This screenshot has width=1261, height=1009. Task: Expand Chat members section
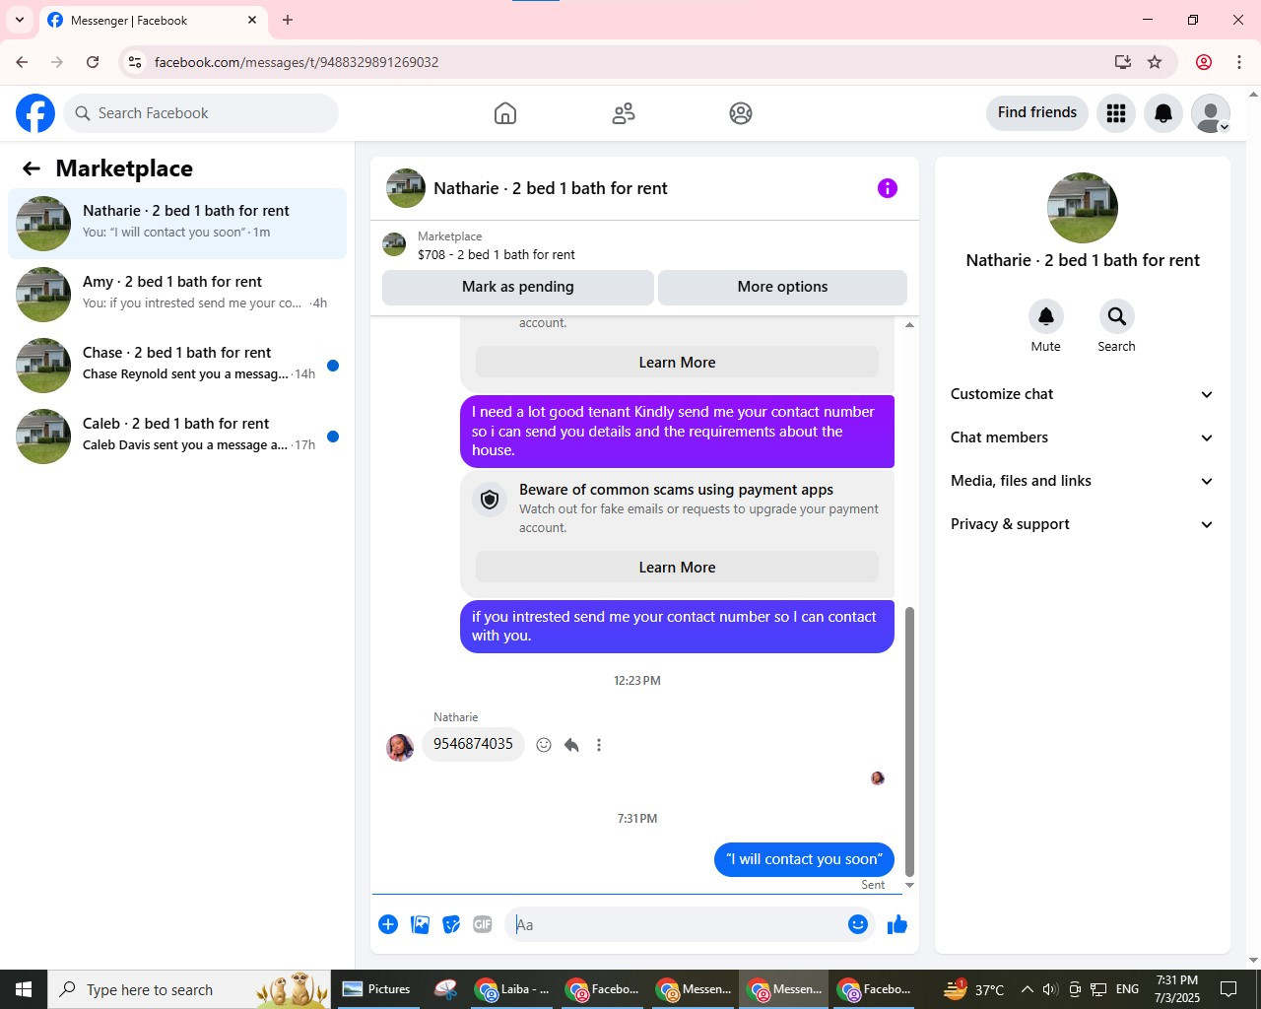[x=1083, y=437]
